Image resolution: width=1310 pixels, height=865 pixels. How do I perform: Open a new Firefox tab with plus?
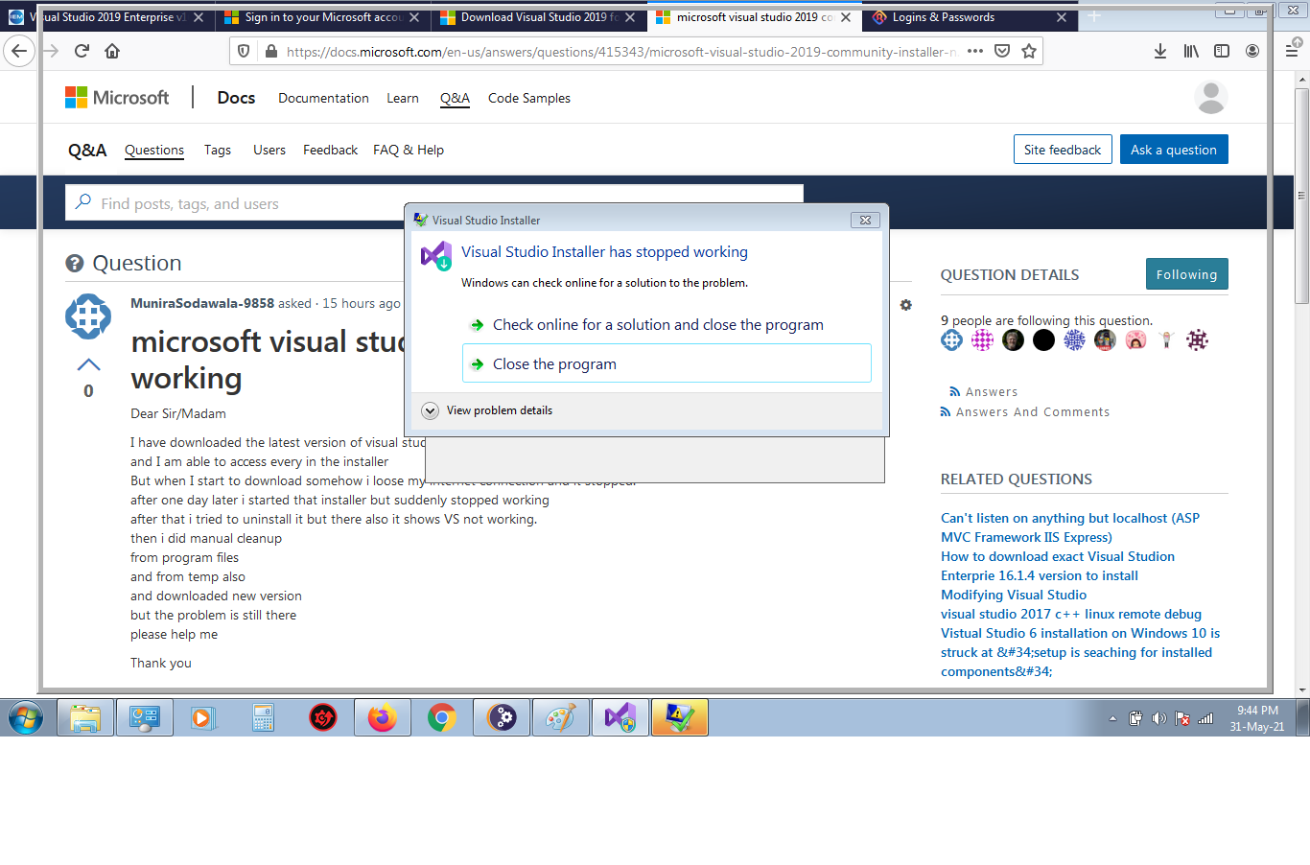1094,16
